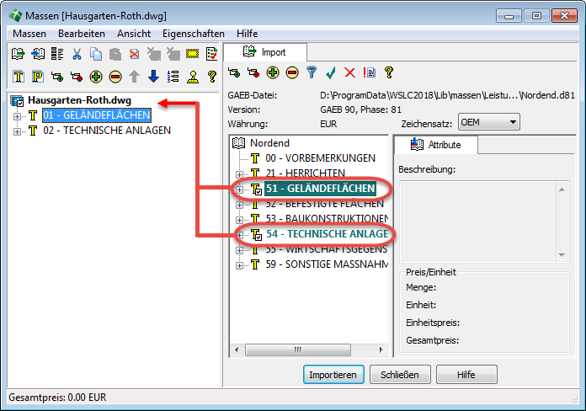The width and height of the screenshot is (586, 411).
Task: Open the Bearbeiten menu
Action: point(82,33)
